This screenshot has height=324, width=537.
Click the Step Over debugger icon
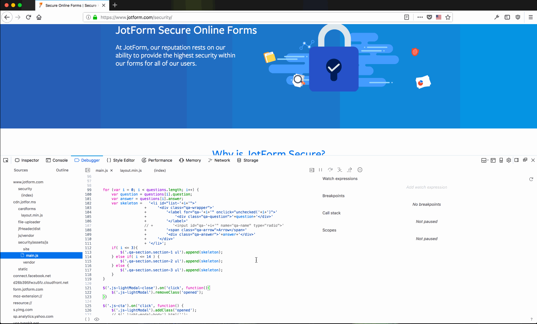330,170
